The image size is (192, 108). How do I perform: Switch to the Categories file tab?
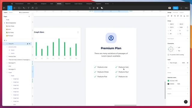tap(89, 4)
